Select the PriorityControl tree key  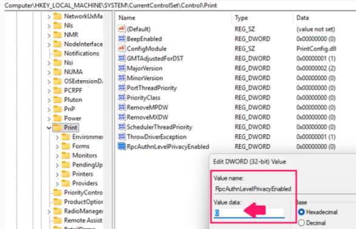pos(83,193)
